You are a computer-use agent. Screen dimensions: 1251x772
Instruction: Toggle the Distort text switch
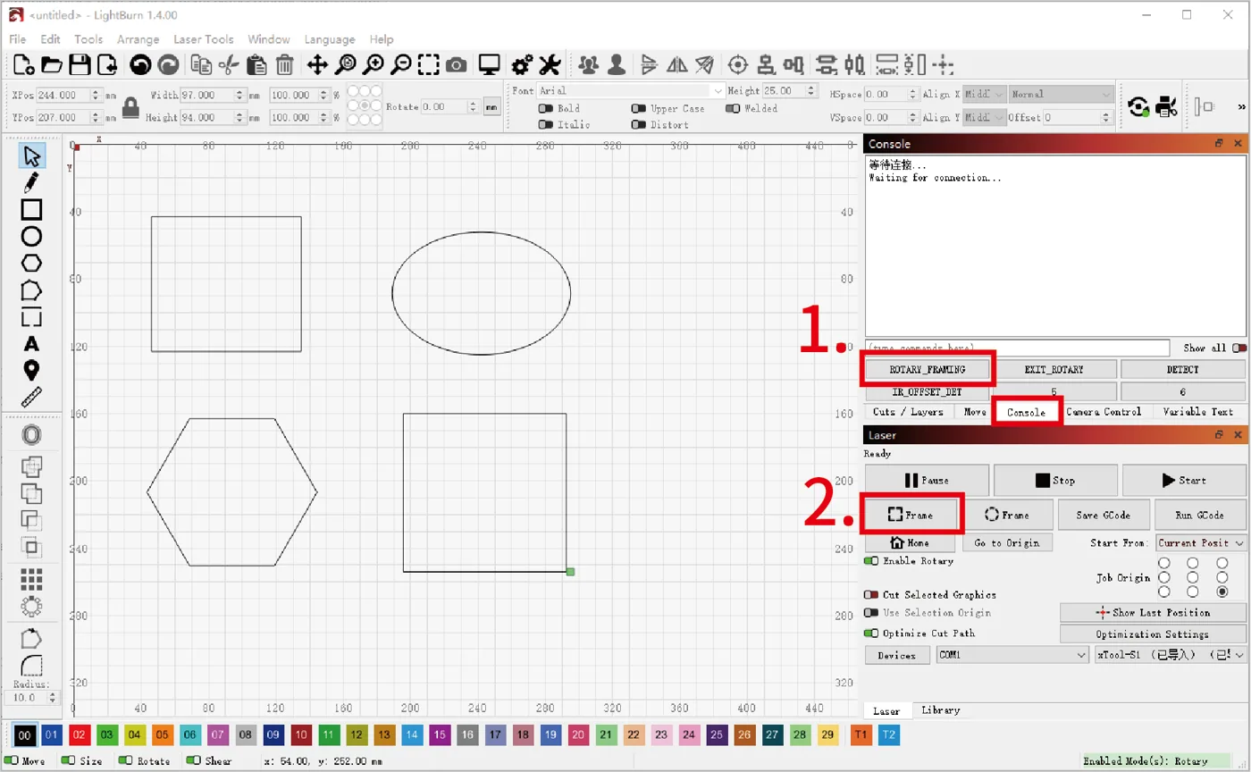pyautogui.click(x=638, y=125)
